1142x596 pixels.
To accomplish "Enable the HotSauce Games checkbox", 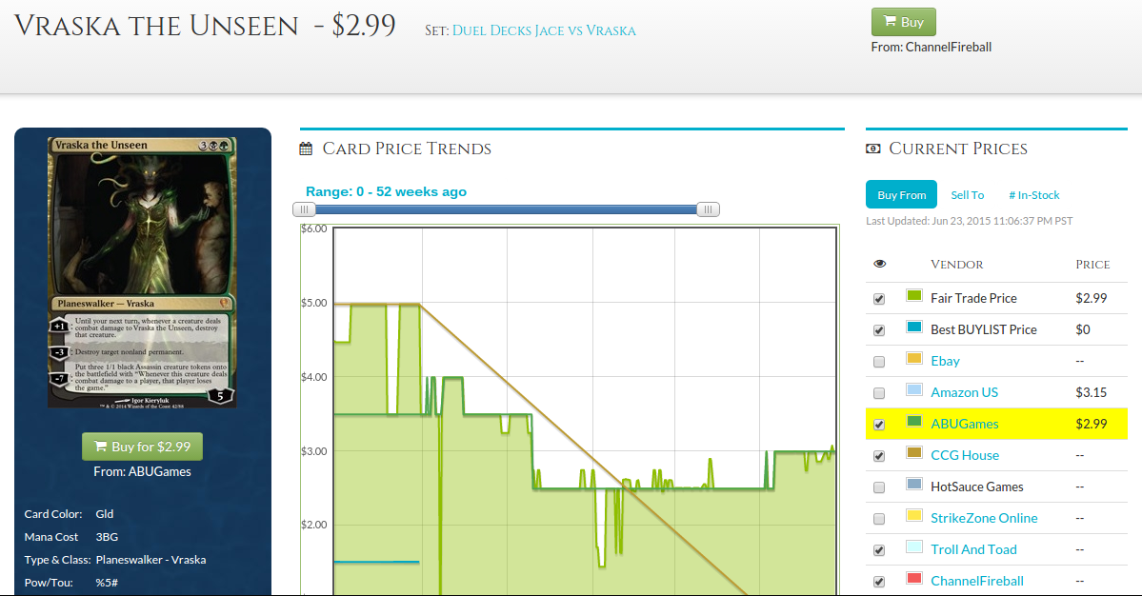I will (x=879, y=487).
